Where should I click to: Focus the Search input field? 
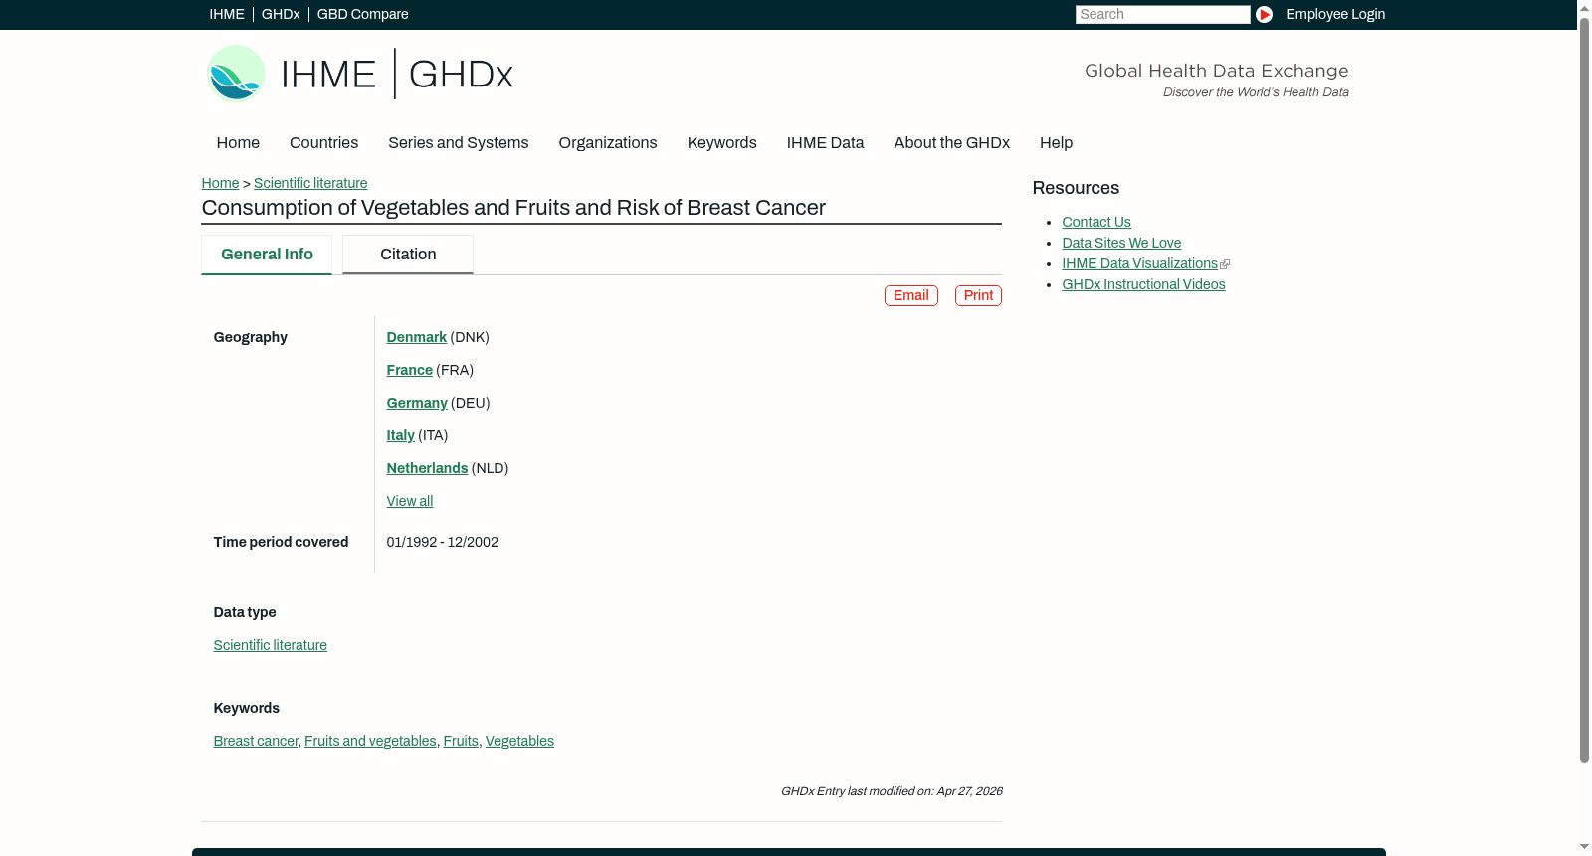[1162, 14]
